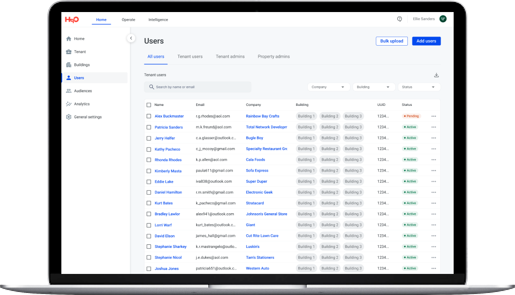This screenshot has width=515, height=295.
Task: Switch to the Tenant admins tab
Action: point(230,57)
